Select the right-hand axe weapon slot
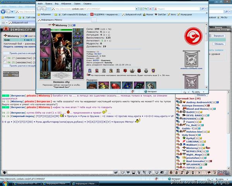Viewport: 232px width, 186px height. tap(78, 52)
